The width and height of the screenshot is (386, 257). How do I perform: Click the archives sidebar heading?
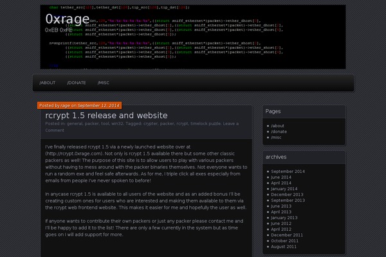pos(276,157)
